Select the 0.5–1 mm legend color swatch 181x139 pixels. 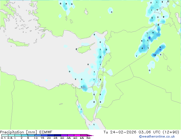click(x=11, y=135)
